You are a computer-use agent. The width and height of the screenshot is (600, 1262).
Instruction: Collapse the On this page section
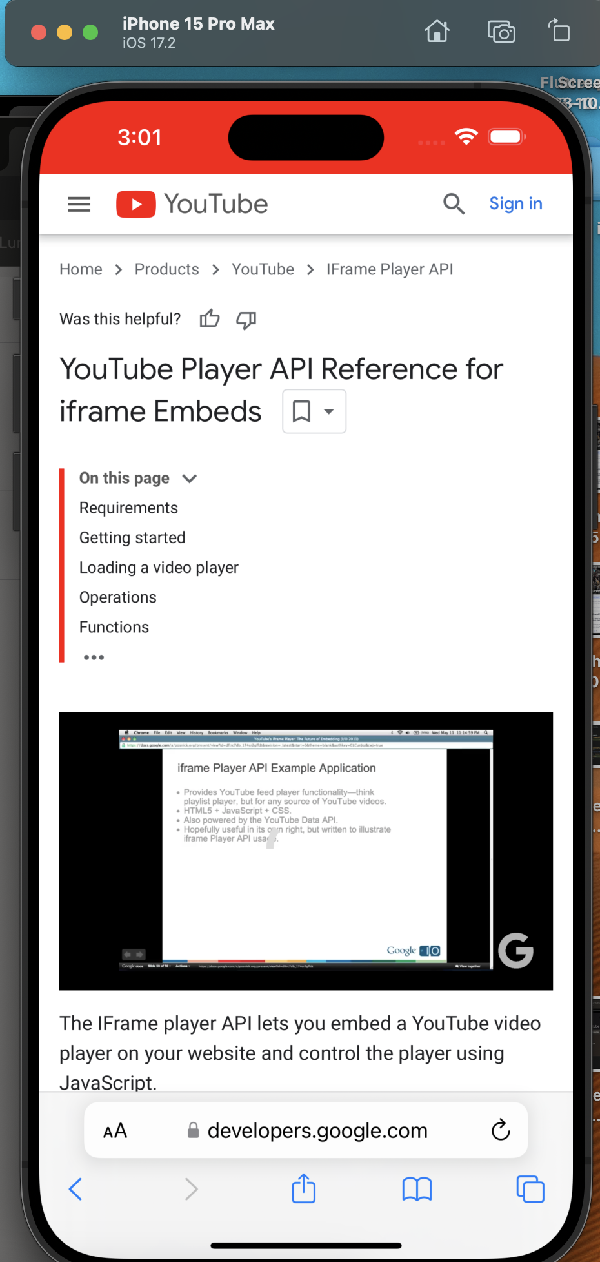(x=190, y=479)
